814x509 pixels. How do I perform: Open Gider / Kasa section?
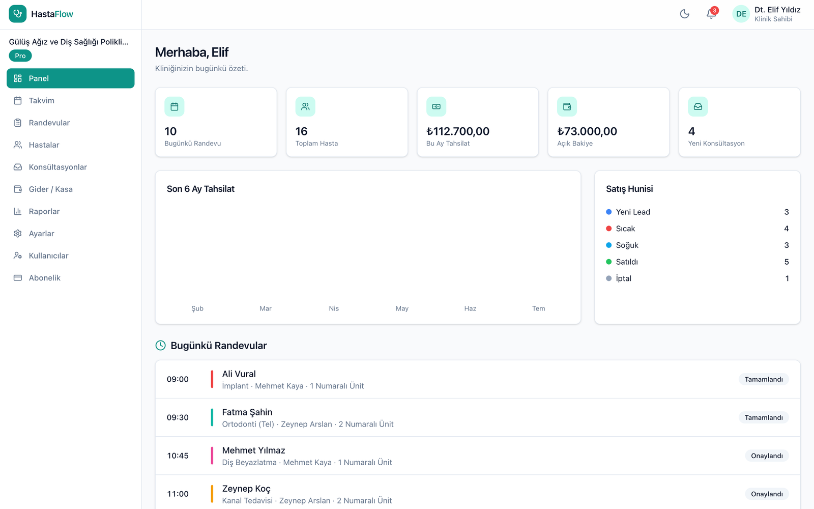tap(71, 189)
